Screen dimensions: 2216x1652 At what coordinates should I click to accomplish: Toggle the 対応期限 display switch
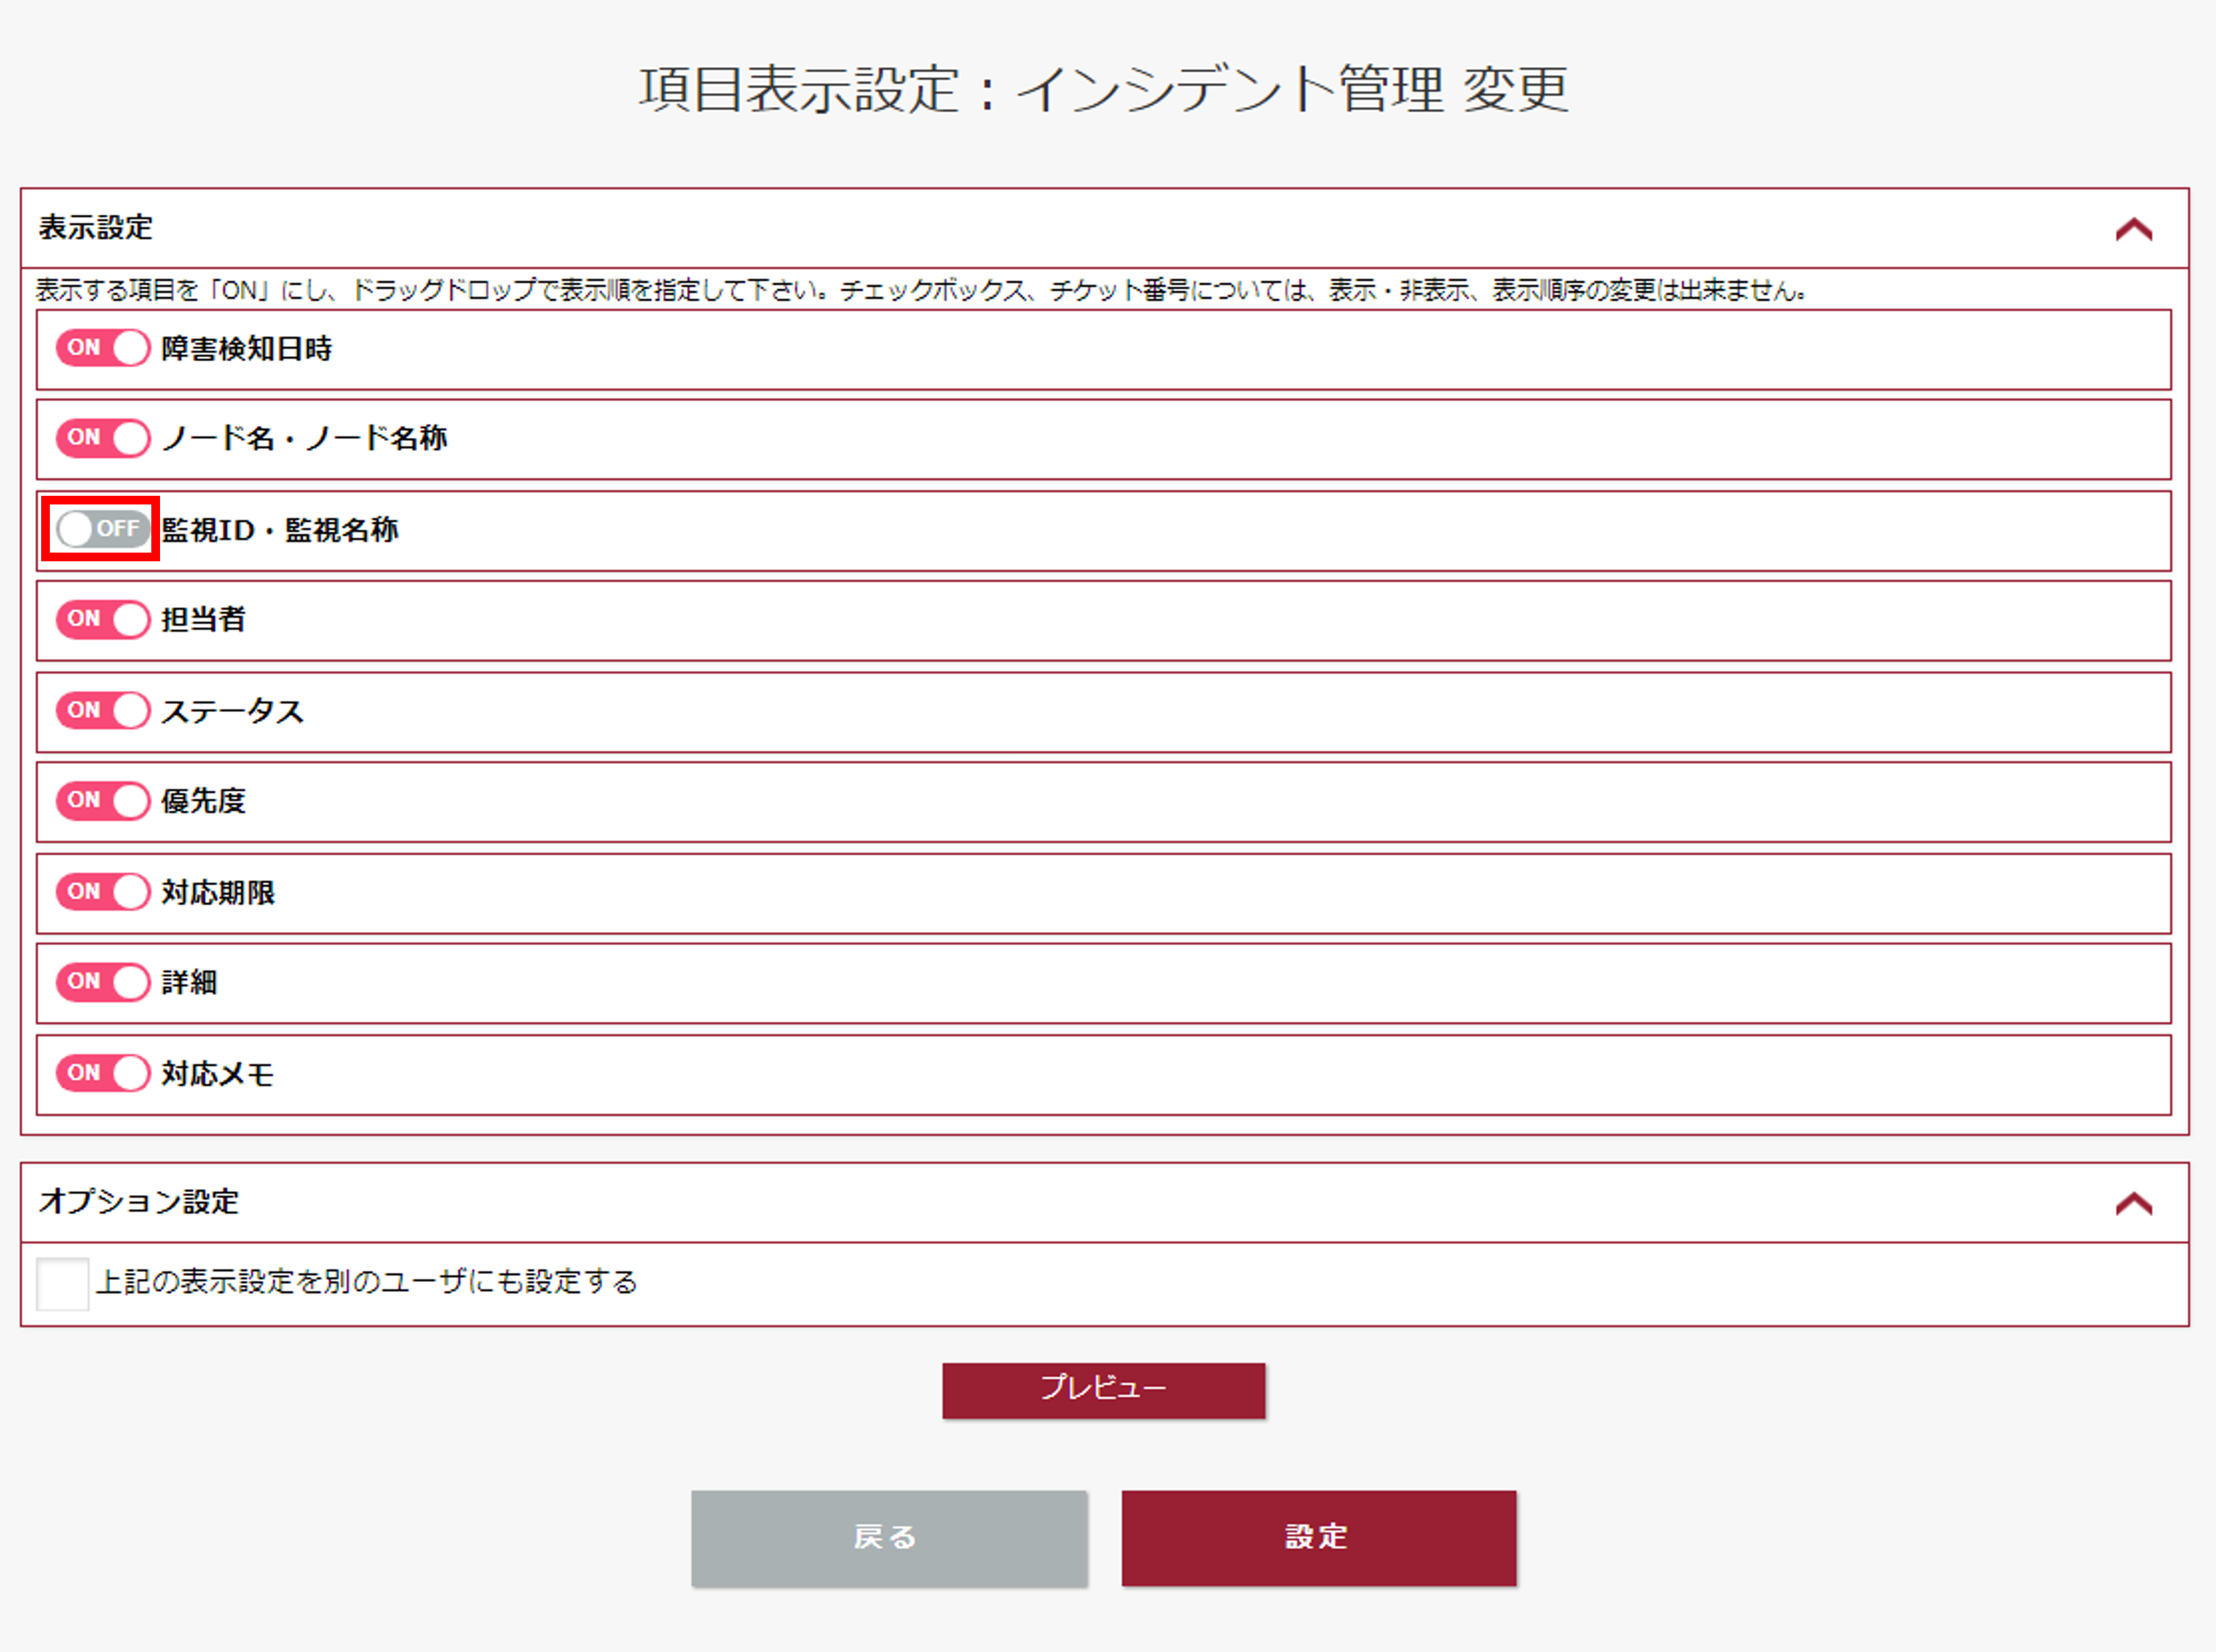pos(103,891)
